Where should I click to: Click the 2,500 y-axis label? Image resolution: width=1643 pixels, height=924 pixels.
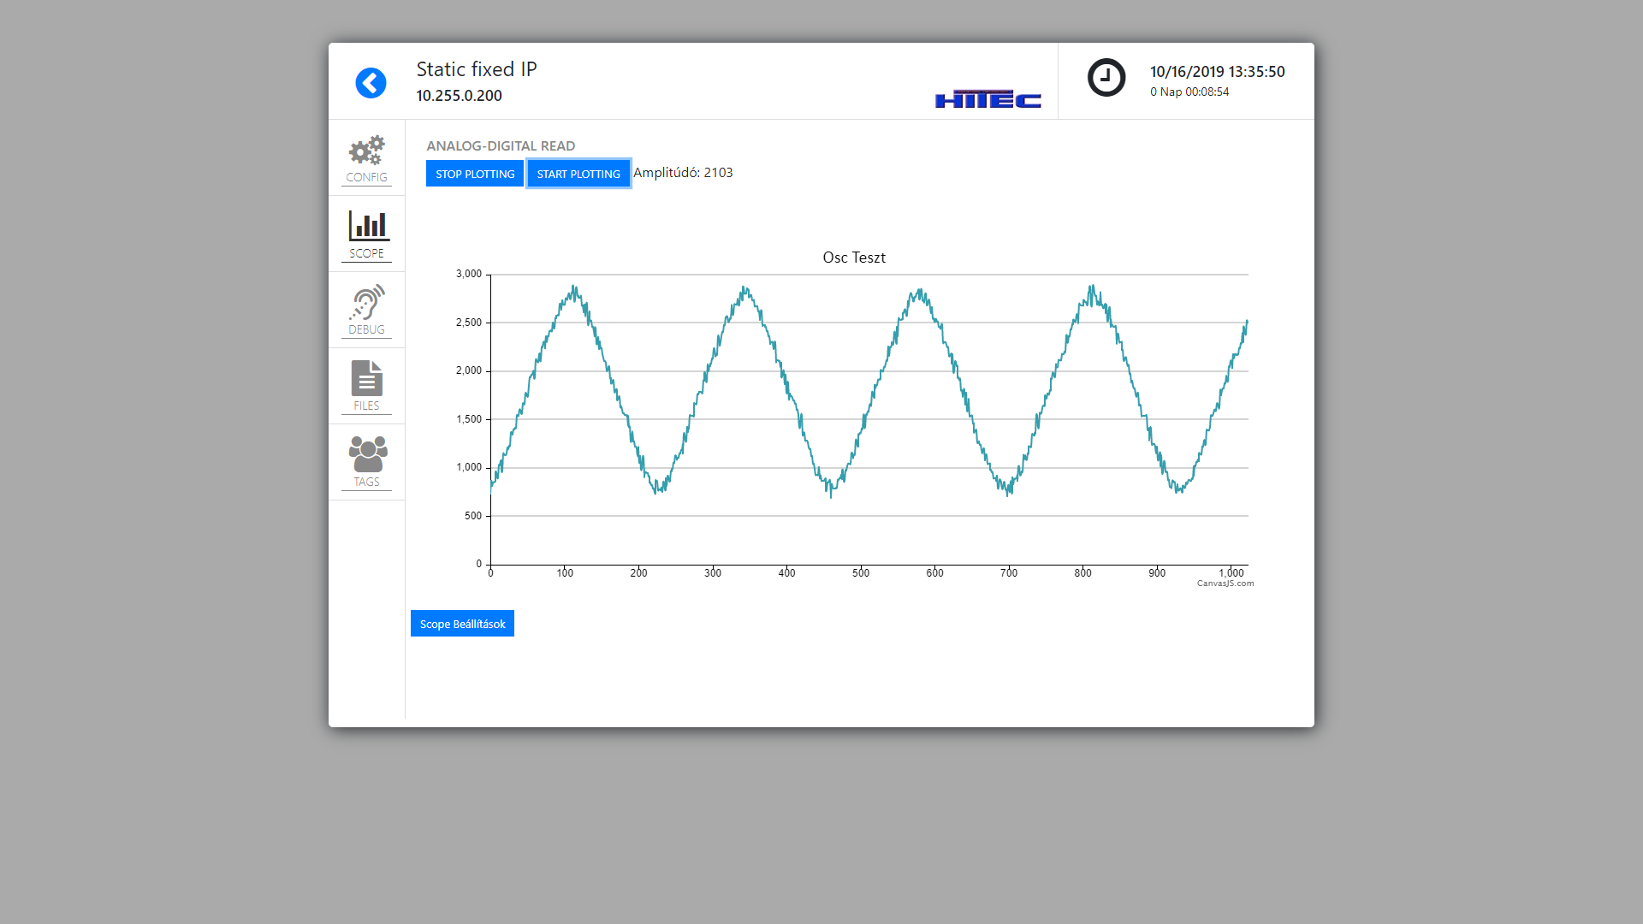tap(469, 323)
